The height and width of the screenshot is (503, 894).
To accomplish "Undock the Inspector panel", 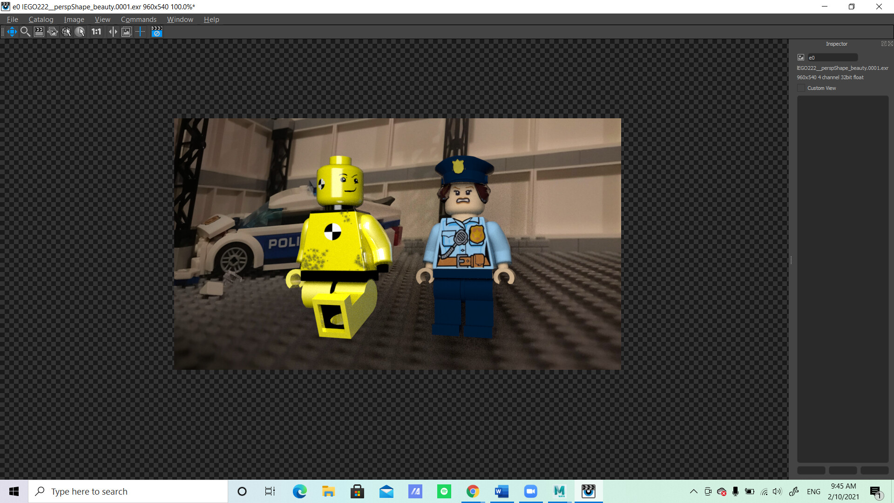I will [883, 44].
